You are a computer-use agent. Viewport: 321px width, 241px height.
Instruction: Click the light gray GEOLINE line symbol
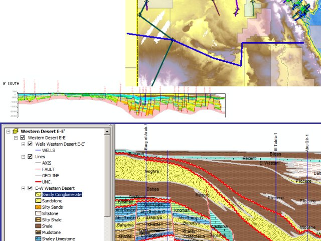pos(38,176)
